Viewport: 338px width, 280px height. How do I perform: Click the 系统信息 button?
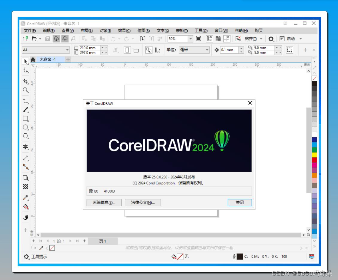pos(104,202)
